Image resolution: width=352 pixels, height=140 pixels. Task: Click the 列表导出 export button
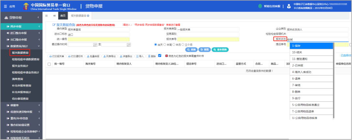point(110,56)
